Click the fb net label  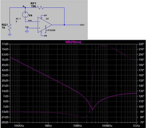coord(23,6)
